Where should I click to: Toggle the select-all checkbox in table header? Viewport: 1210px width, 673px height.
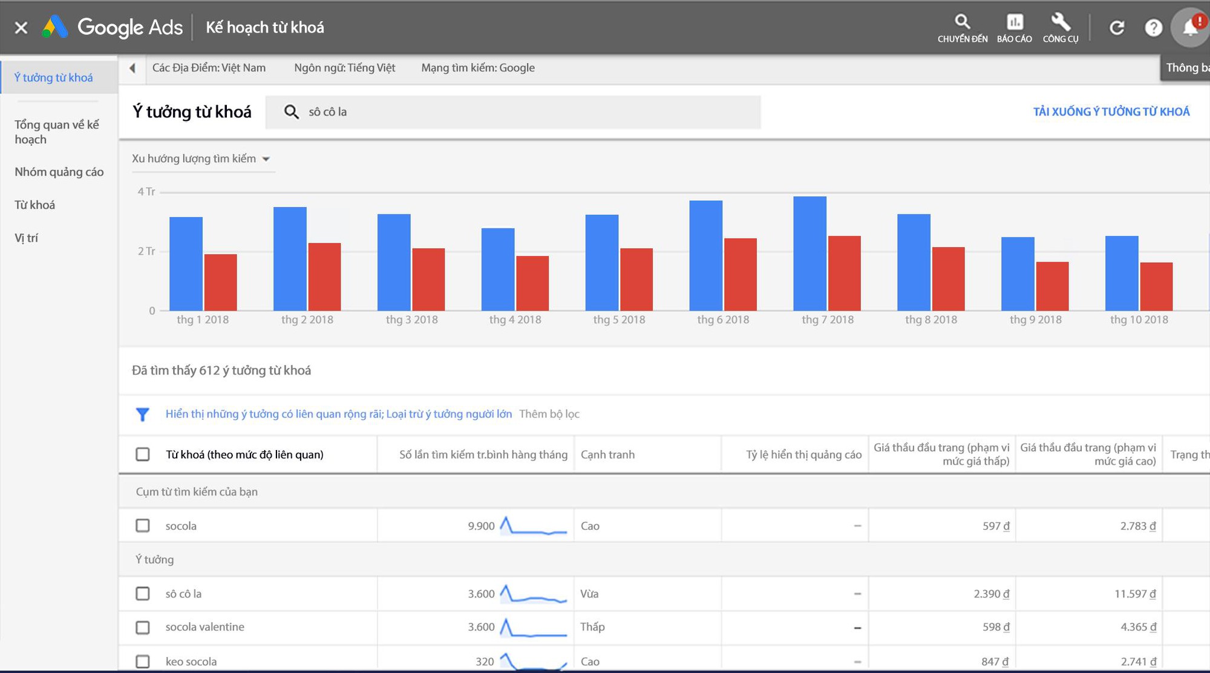(143, 454)
